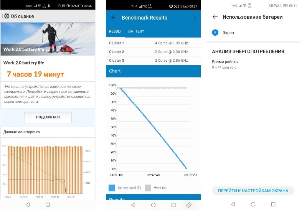
Task: Tap the back arrow beside Использование батареи
Action: point(215,17)
